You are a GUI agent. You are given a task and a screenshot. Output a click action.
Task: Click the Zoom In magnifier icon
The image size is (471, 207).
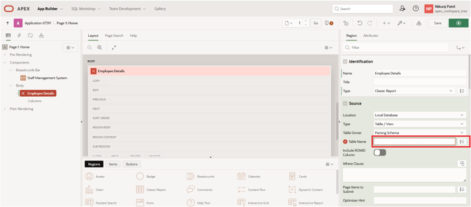pos(99,47)
